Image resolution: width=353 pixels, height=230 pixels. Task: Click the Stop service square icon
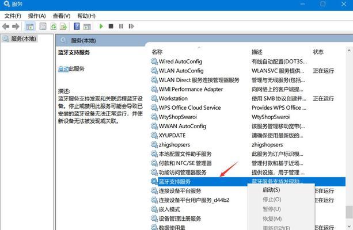(111, 26)
